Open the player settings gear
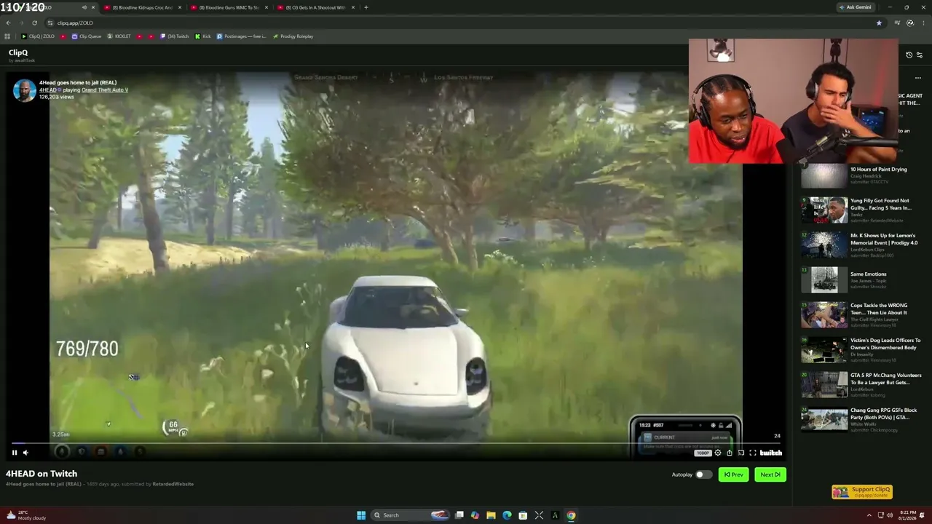This screenshot has height=524, width=932. [718, 453]
